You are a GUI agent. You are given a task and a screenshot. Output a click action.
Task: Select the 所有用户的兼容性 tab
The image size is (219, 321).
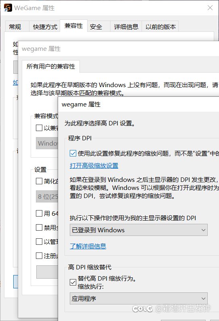coord(51,66)
